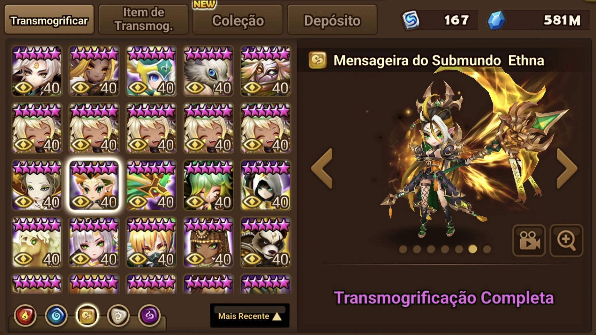Select the panda warrior monster thumbnail
The width and height of the screenshot is (596, 335).
coord(266,242)
